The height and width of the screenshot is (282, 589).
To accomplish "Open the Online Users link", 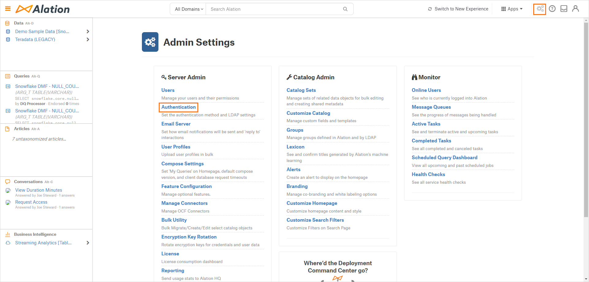I will pos(426,90).
